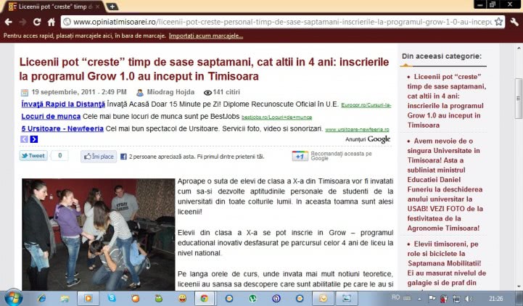Launch Internet Explorer from taskbar
Viewport: 523px width, 306px height.
tap(41, 298)
